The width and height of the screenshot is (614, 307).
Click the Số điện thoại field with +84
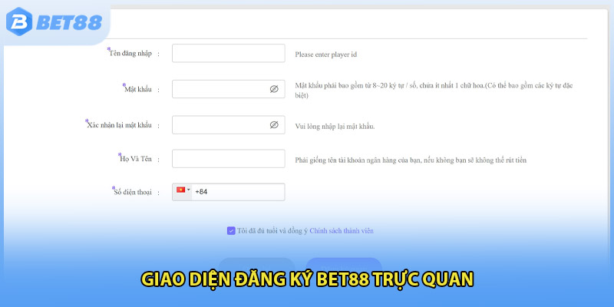228,192
